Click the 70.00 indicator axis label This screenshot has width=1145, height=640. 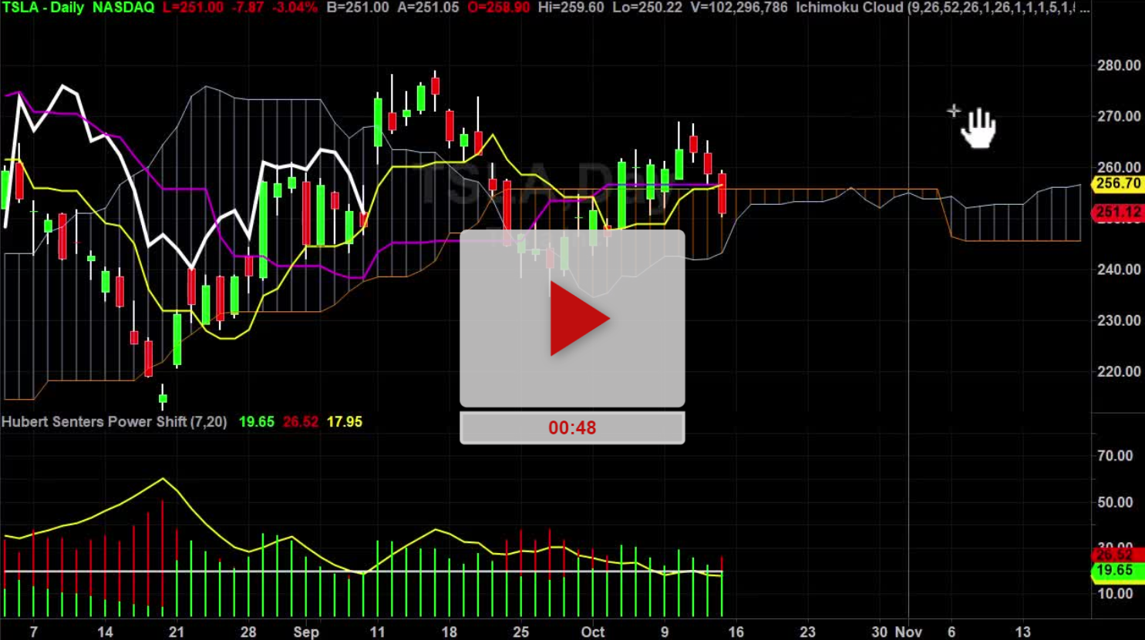(1115, 456)
